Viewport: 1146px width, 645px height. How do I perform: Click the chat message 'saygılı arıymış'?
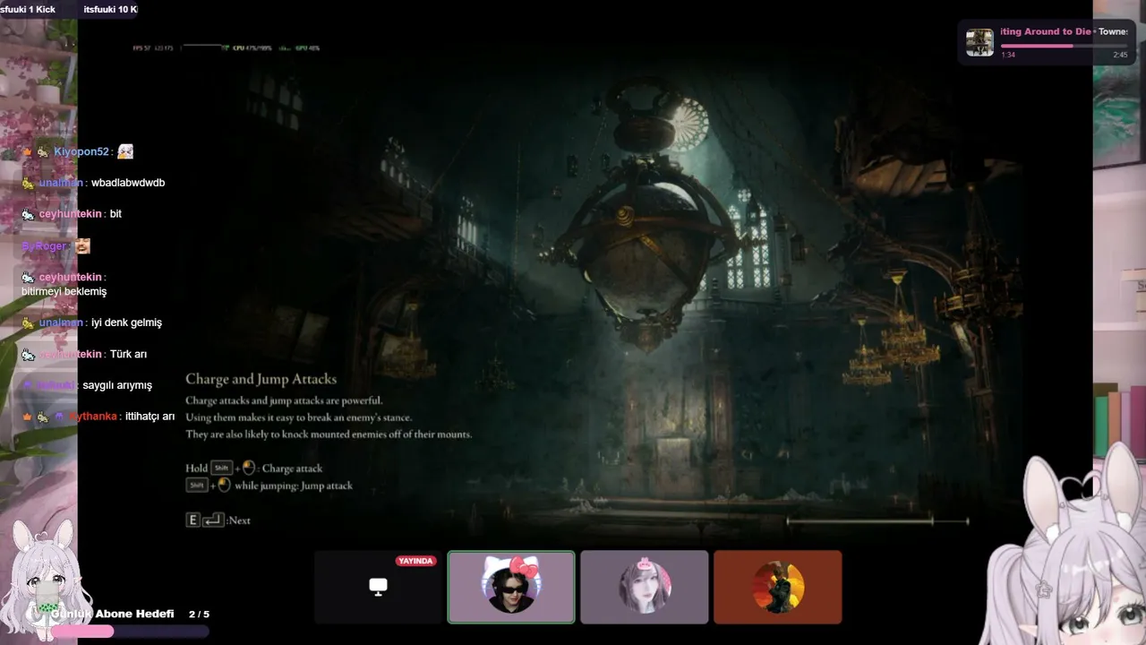click(x=117, y=385)
